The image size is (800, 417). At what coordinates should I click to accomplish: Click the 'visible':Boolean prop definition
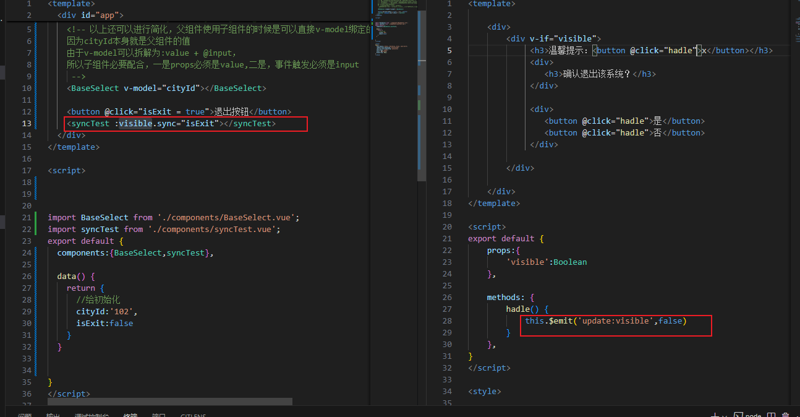(x=547, y=262)
